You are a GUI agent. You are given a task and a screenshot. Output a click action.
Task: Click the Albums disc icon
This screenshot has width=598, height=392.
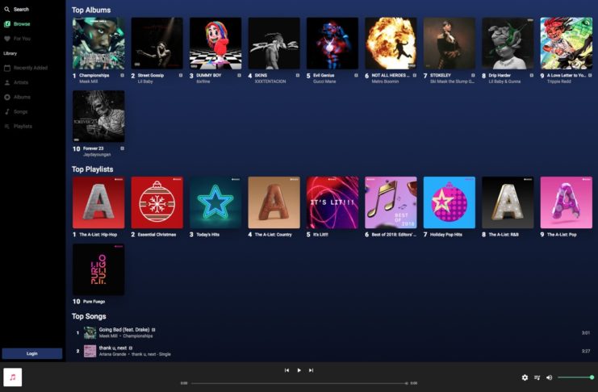pyautogui.click(x=7, y=98)
